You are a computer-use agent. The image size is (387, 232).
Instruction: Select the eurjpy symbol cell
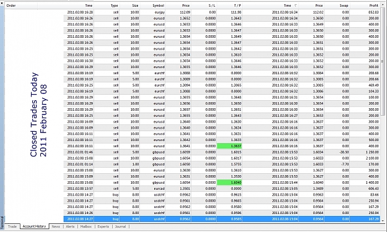(x=159, y=12)
